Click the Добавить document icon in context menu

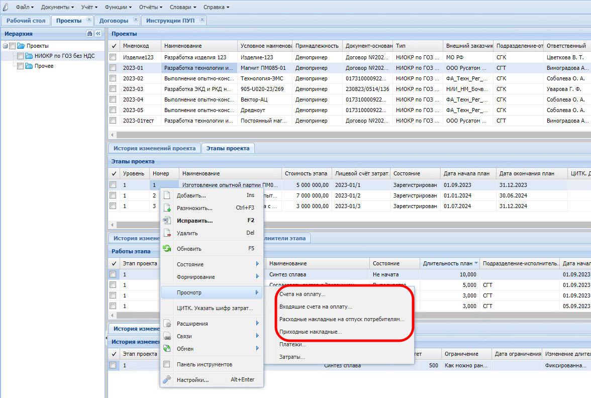tap(167, 195)
